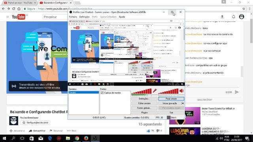Click Iniciar gravação button
The width and height of the screenshot is (253, 142).
tap(170, 103)
